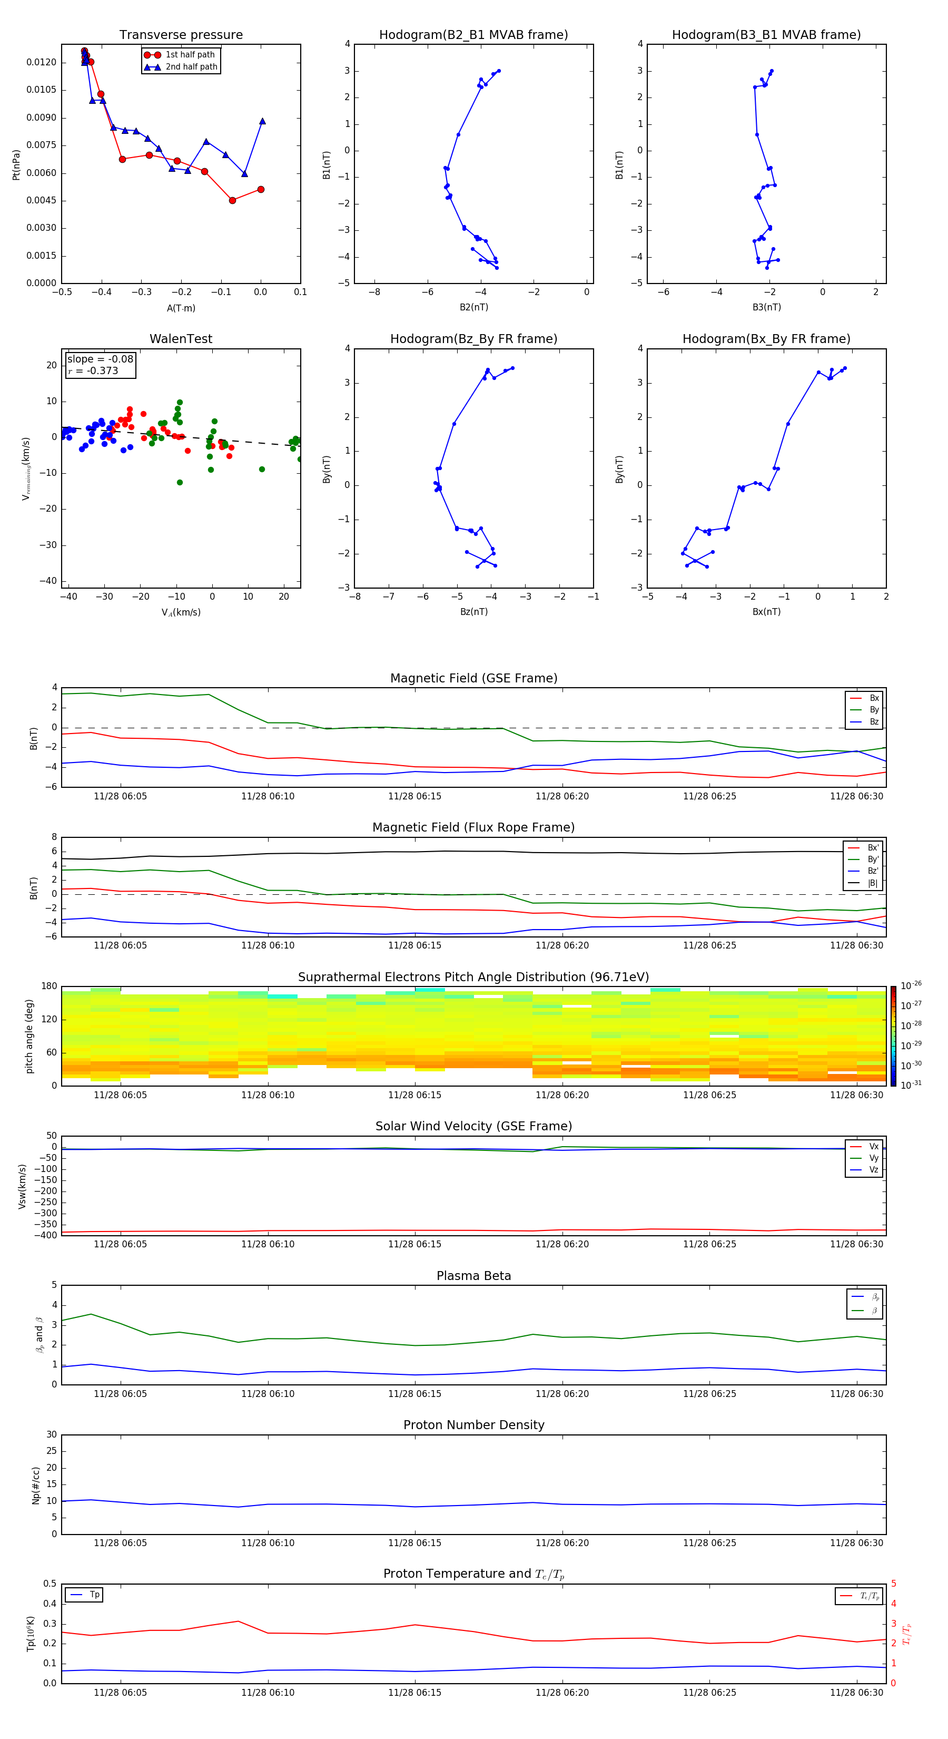
Task: Click the 'Bx(nT)' x-axis label
Action: 766,612
